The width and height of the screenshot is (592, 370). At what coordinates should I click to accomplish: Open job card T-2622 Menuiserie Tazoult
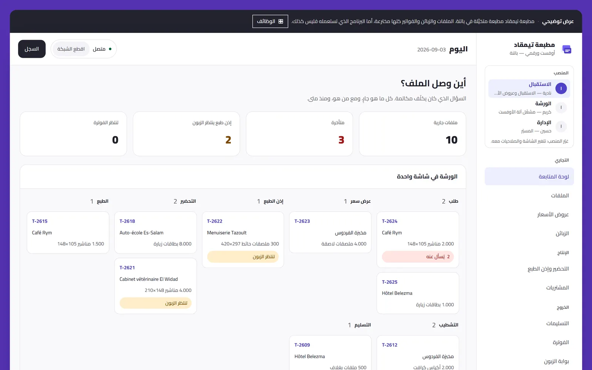[243, 240]
